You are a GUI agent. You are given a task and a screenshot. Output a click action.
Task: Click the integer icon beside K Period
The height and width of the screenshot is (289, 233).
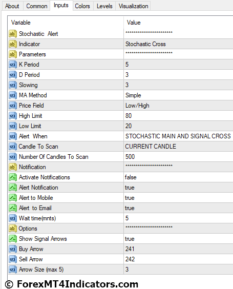click(x=13, y=65)
